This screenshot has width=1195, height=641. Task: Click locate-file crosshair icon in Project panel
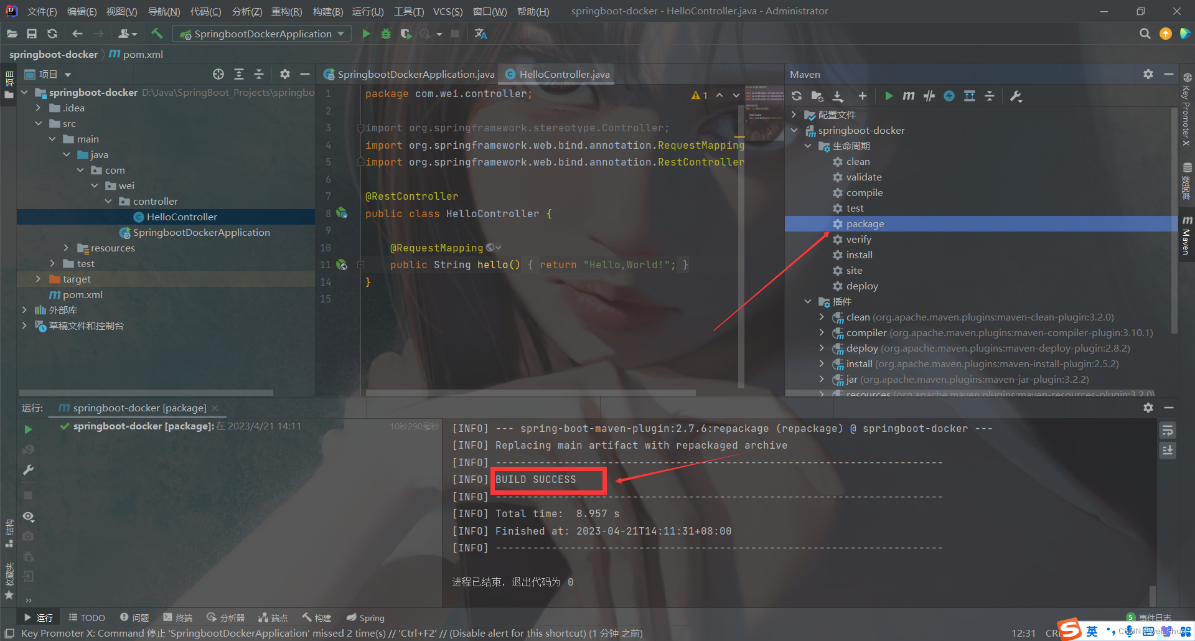tap(218, 74)
